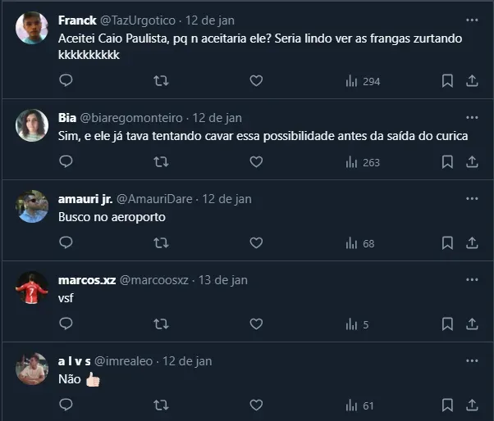Repost Bia's tweet

click(162, 161)
